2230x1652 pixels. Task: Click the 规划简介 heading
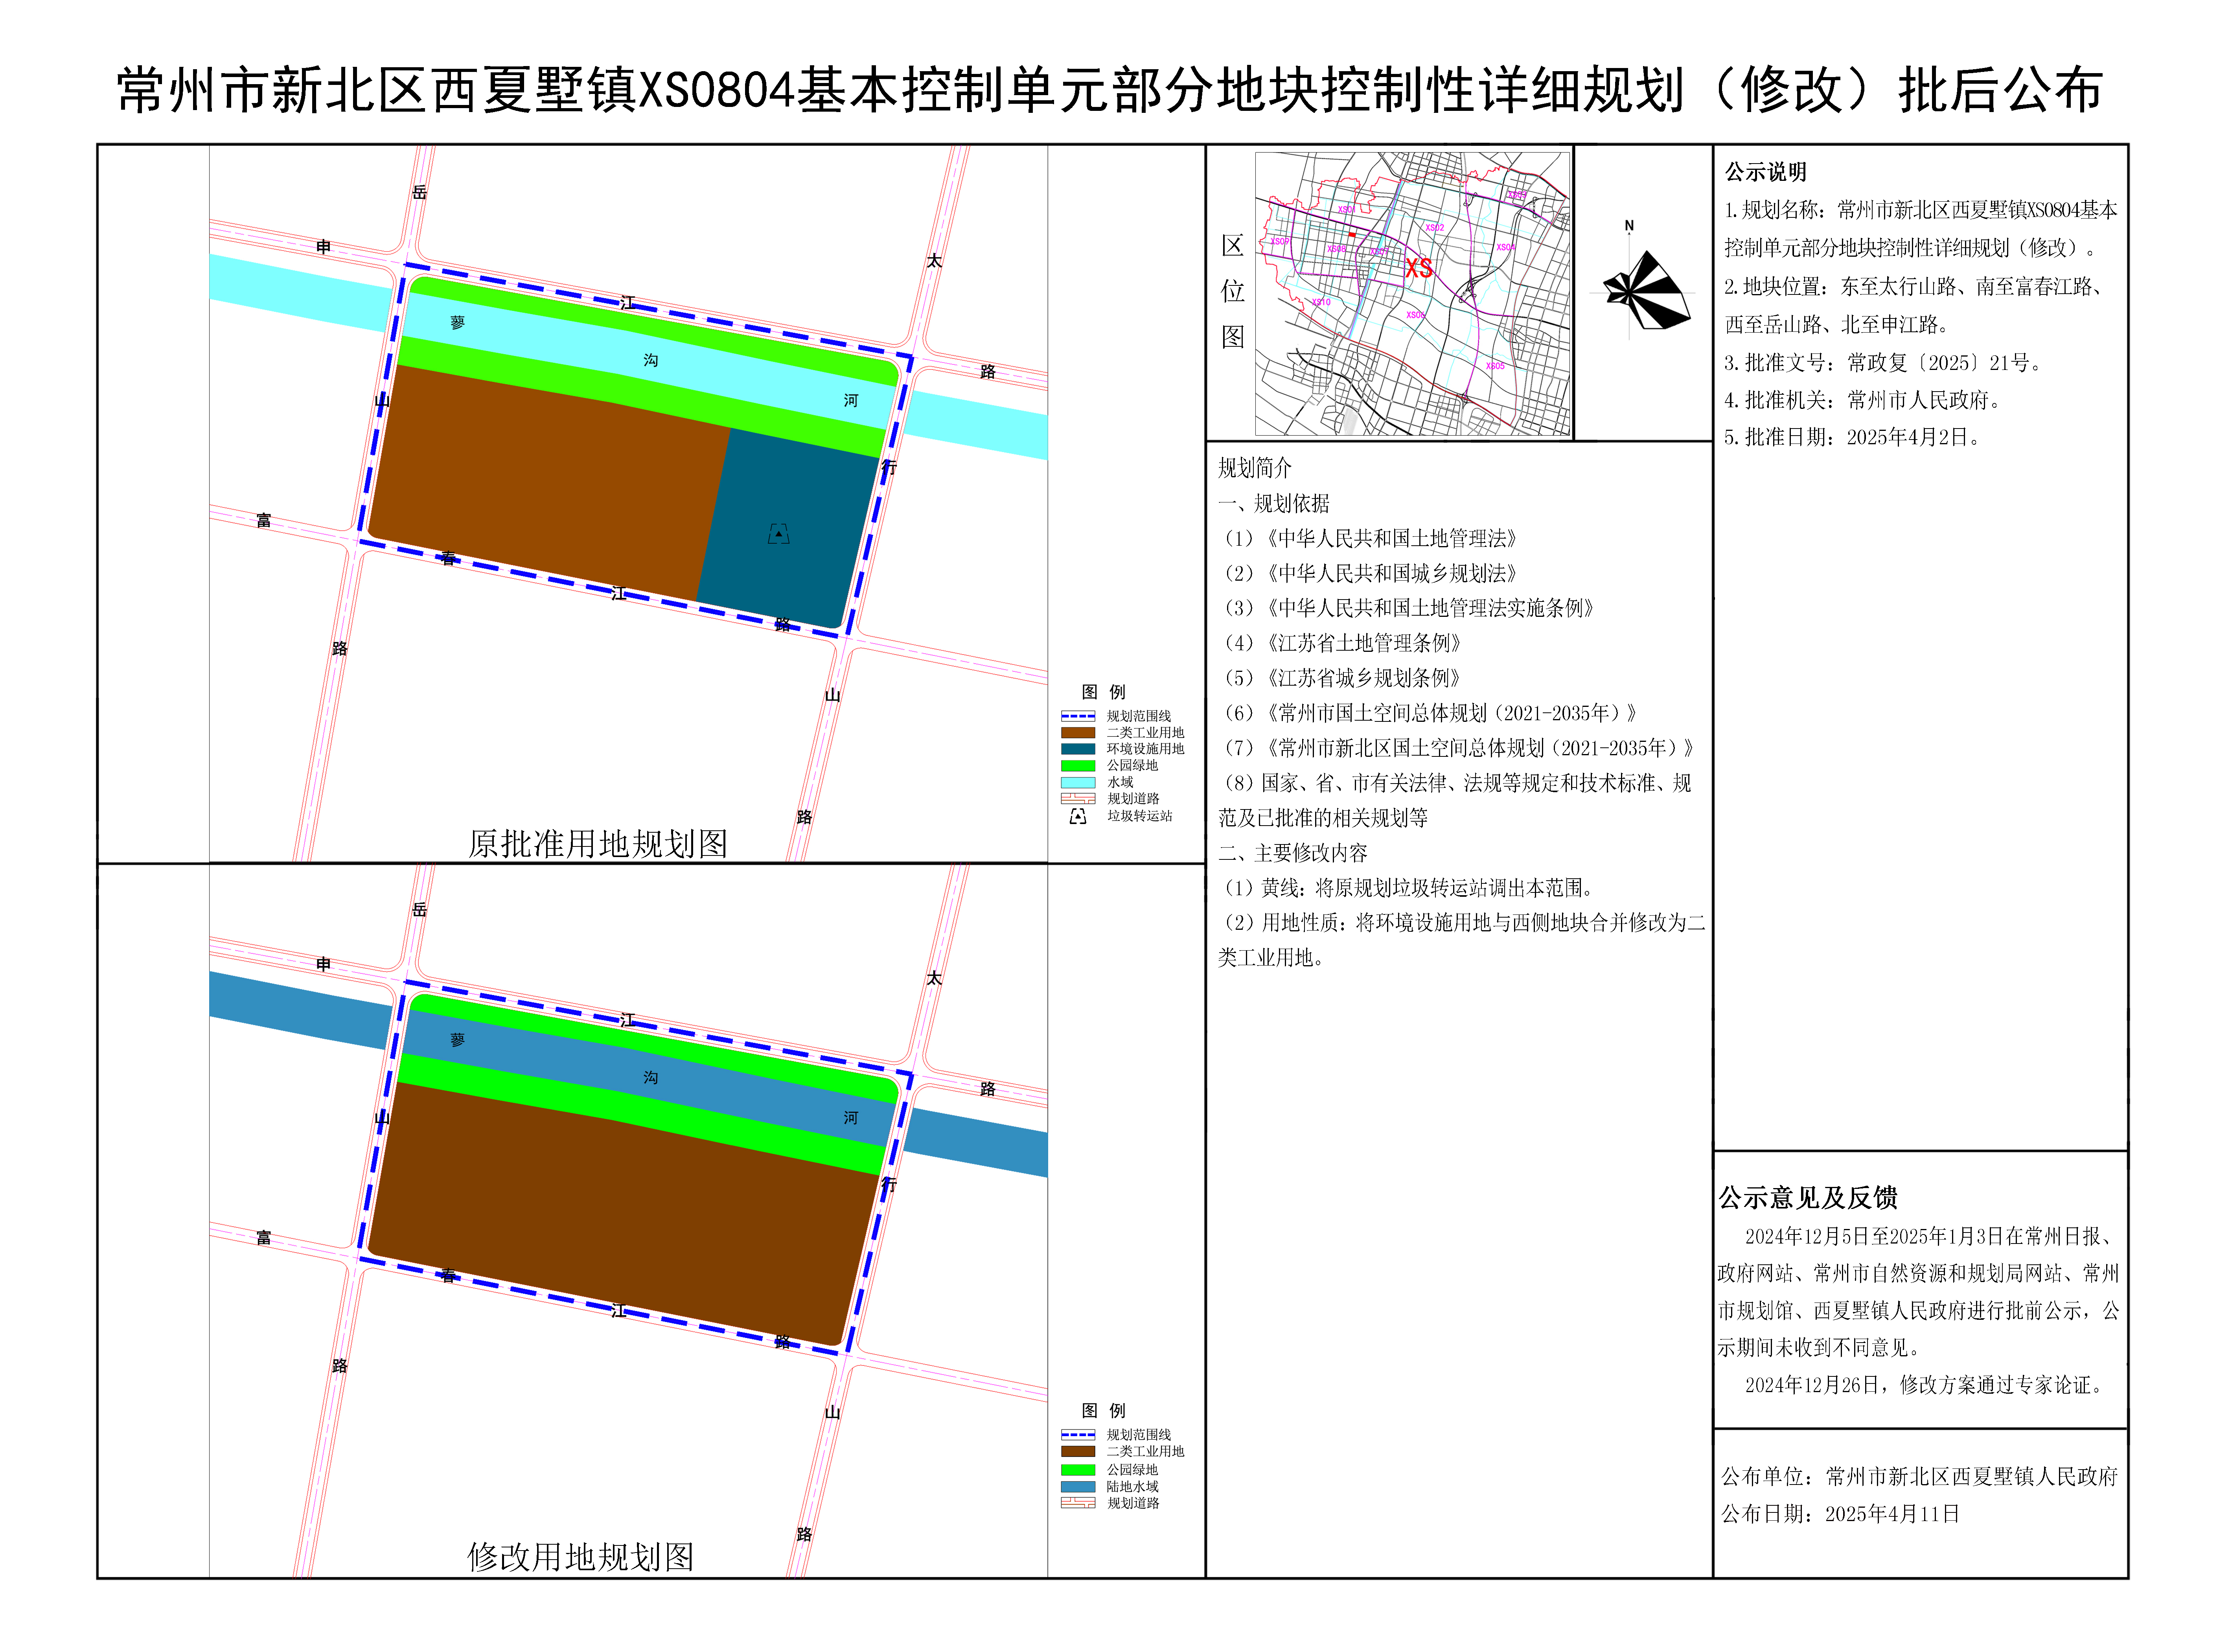[1254, 467]
